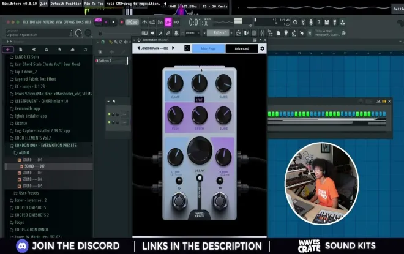
Task: Open the PATTERNS menu
Action: tap(48, 22)
